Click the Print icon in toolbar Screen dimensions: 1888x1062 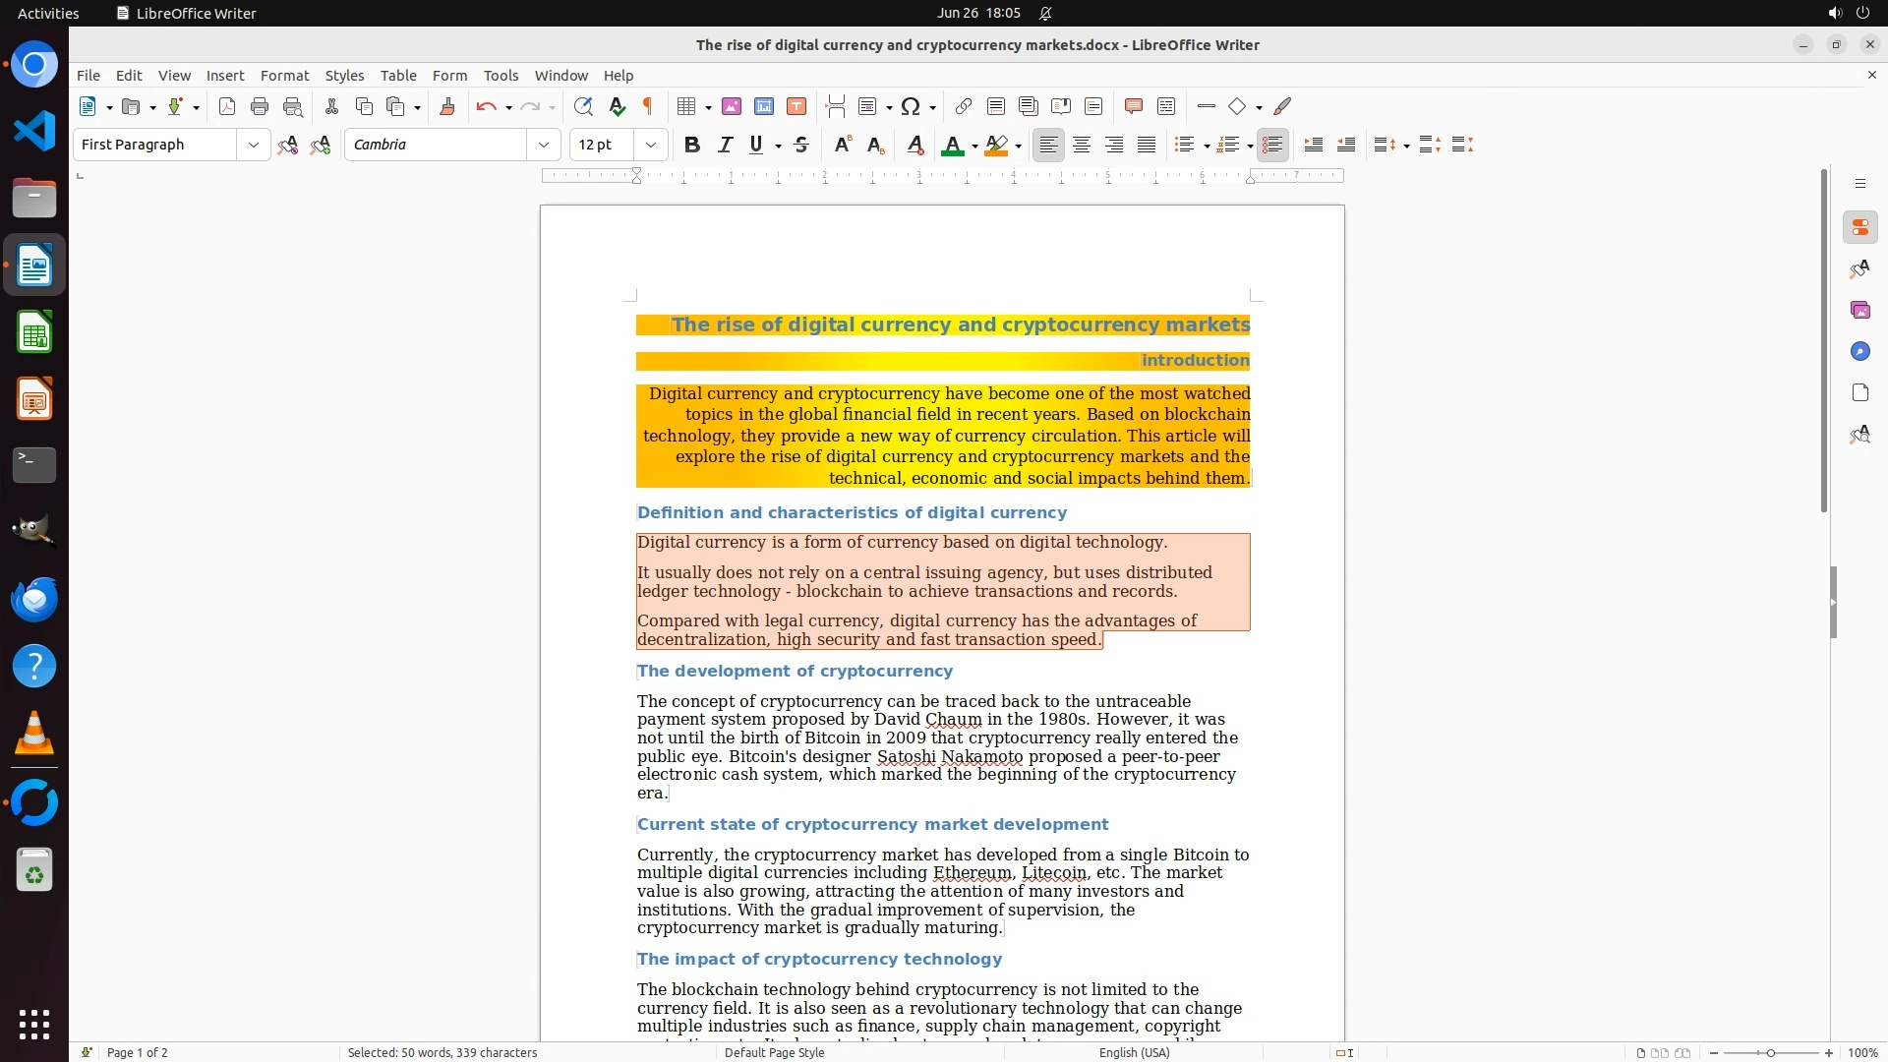(x=260, y=106)
